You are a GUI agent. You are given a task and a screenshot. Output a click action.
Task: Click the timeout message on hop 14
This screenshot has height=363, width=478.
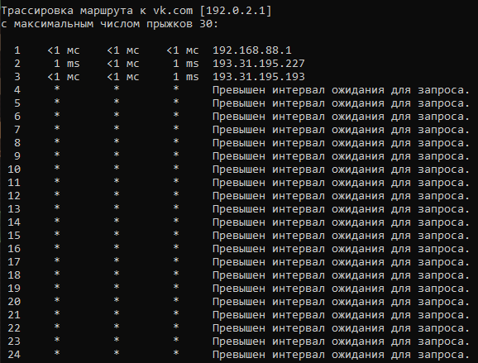[341, 222]
